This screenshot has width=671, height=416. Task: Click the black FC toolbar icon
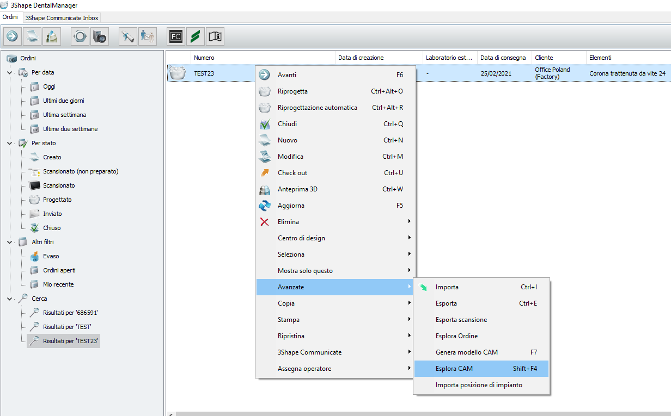pyautogui.click(x=176, y=36)
